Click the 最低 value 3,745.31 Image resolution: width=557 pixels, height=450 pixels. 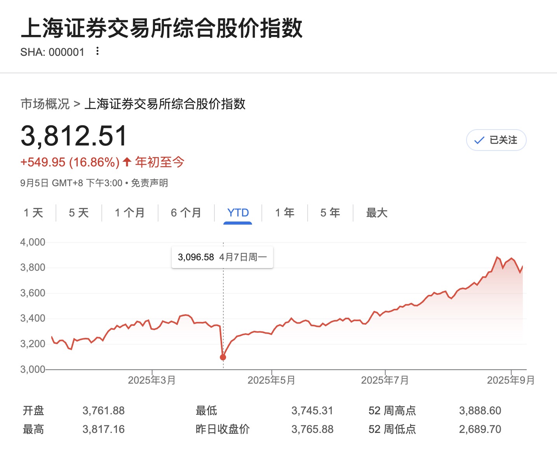tap(312, 410)
